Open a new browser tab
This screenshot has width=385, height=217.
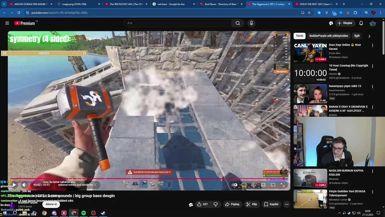[344, 4]
